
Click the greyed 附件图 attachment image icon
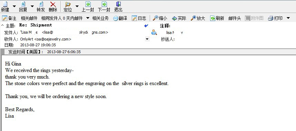coord(247,18)
